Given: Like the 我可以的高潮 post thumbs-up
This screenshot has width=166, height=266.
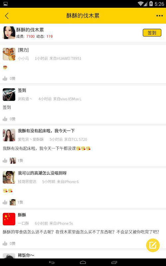Looking at the screenshot, I should coord(5,202).
